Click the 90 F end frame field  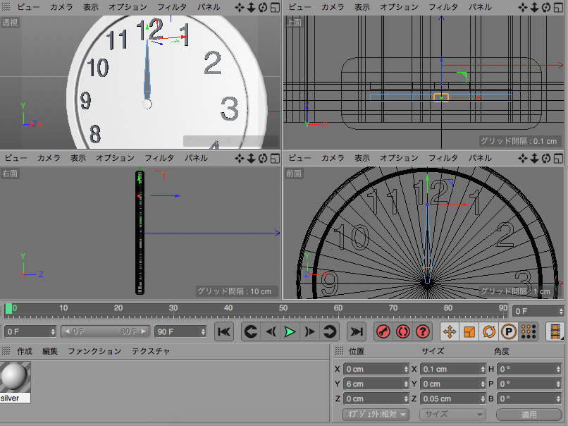(180, 331)
